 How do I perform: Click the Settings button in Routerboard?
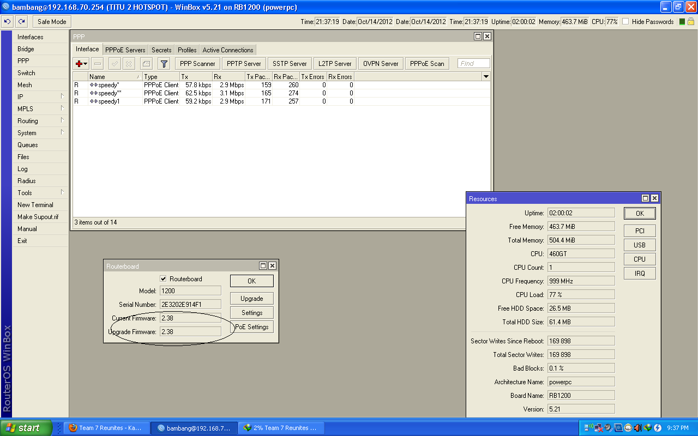pyautogui.click(x=252, y=313)
